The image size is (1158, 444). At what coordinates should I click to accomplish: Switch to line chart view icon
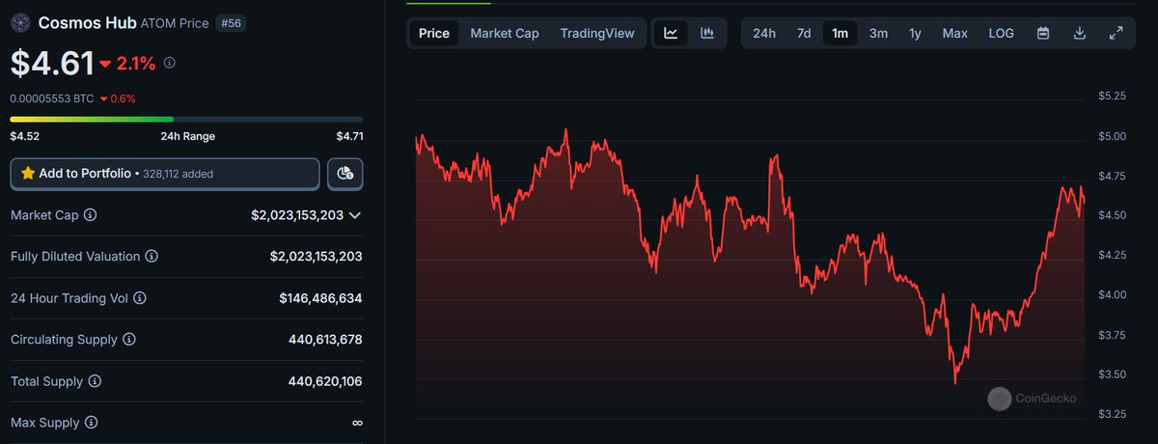point(671,33)
